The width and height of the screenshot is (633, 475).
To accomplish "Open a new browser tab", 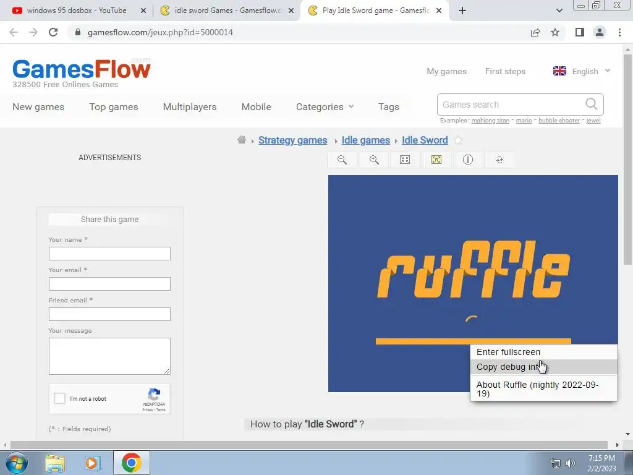I will (462, 11).
